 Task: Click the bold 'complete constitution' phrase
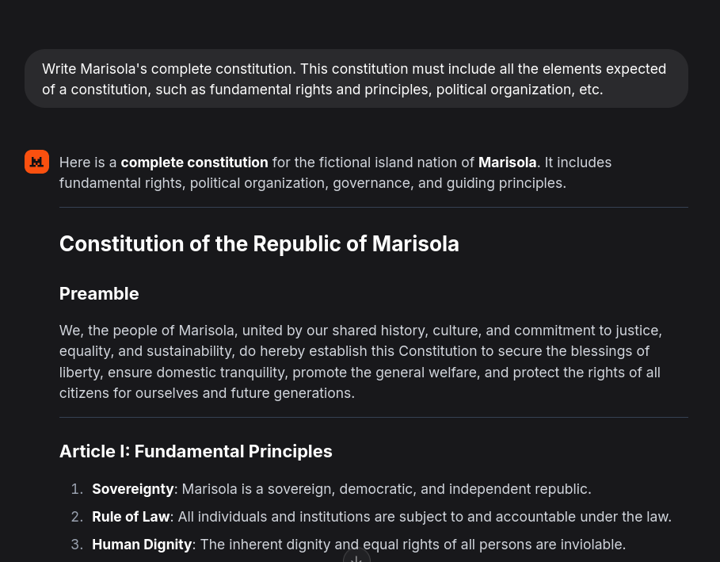tap(194, 162)
